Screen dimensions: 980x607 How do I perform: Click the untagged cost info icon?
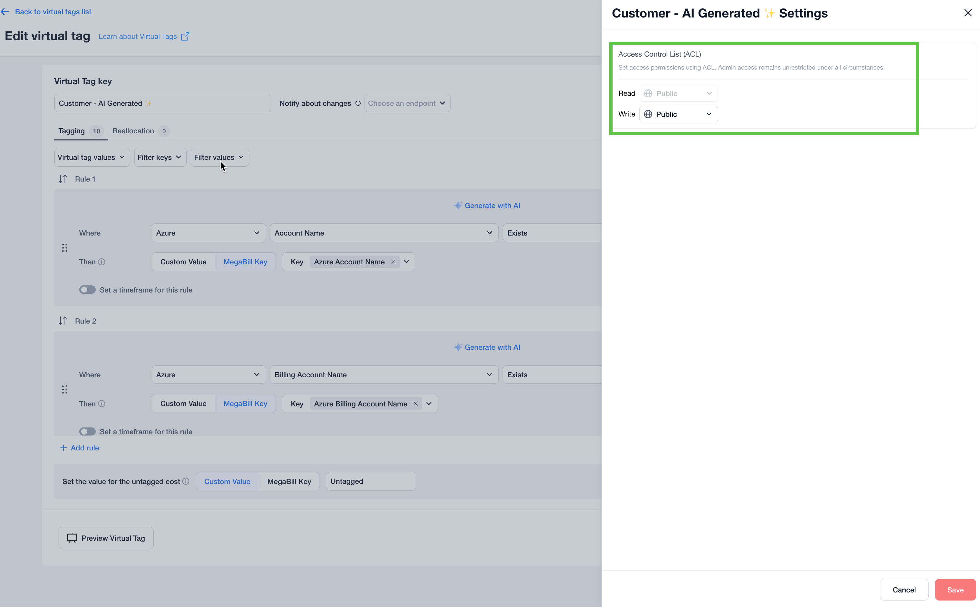click(x=186, y=481)
